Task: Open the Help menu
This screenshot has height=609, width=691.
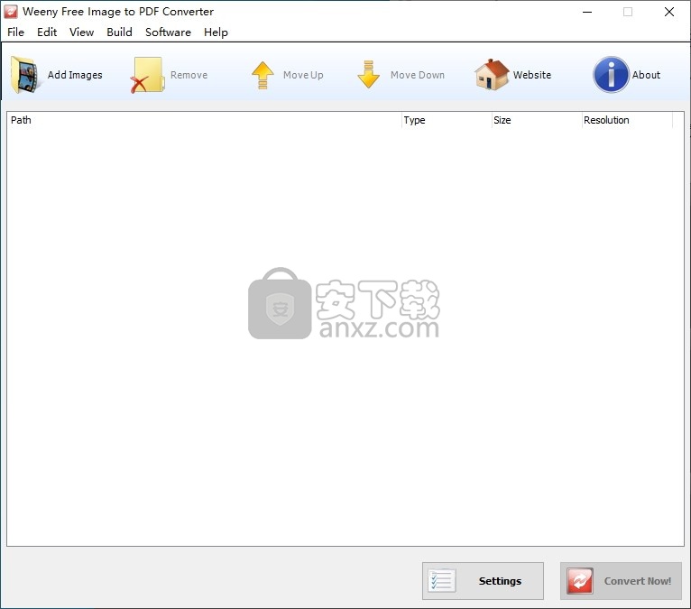Action: [216, 32]
